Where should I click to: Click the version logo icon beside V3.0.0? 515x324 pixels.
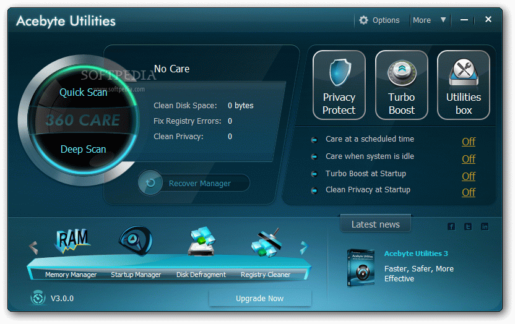pos(38,298)
